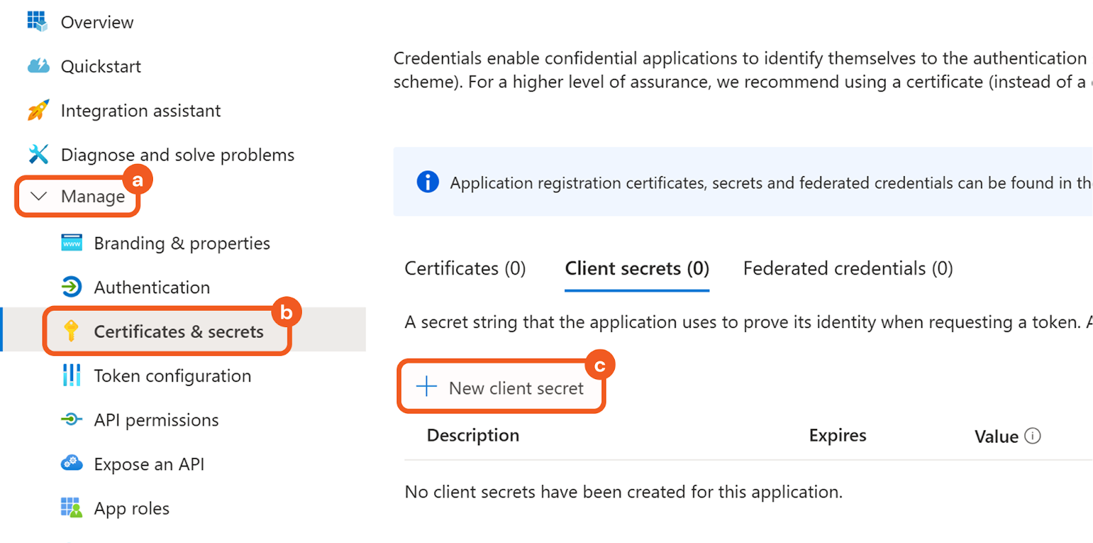The width and height of the screenshot is (1093, 543).
Task: Switch to the Certificates (0) tab
Action: [x=465, y=268]
